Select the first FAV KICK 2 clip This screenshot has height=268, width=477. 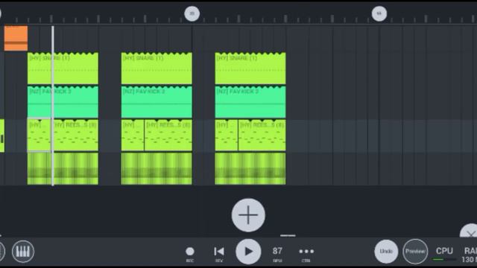coord(63,102)
